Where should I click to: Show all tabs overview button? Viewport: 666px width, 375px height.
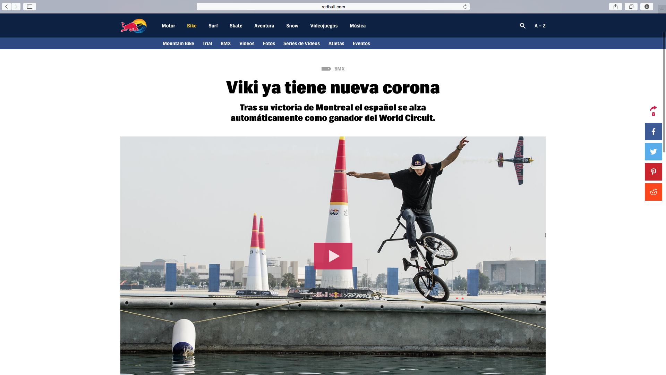tap(631, 7)
